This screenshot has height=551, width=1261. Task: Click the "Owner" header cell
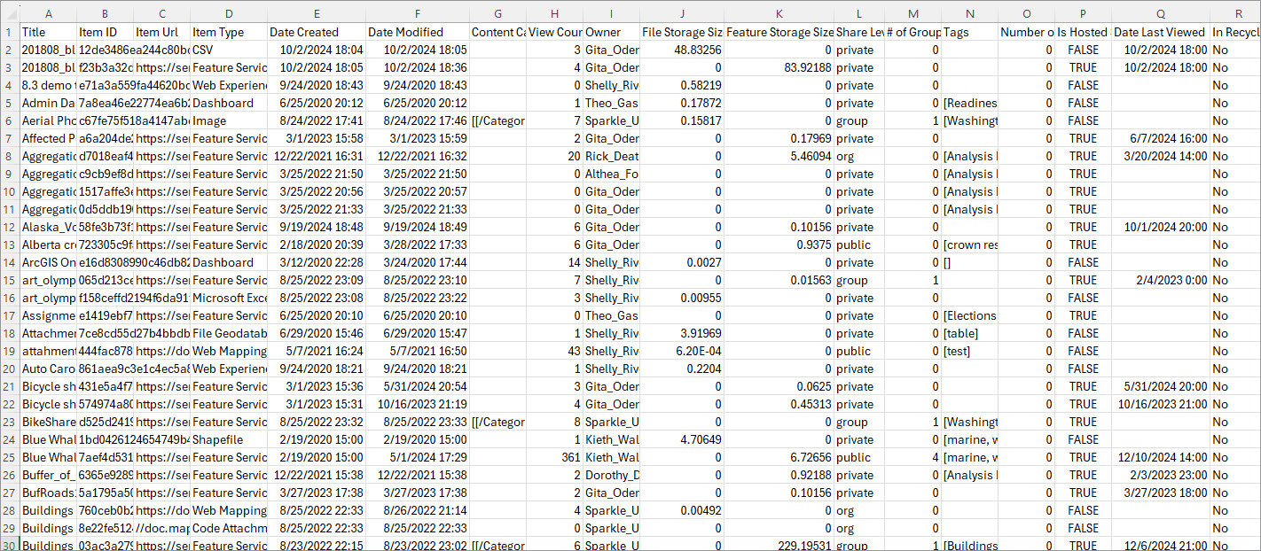click(611, 32)
